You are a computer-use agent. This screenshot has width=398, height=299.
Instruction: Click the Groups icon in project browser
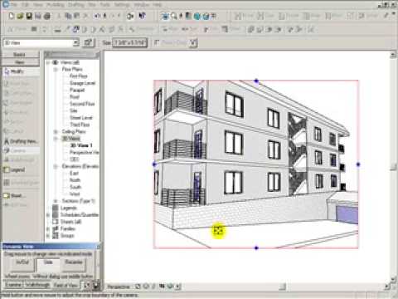[56, 236]
